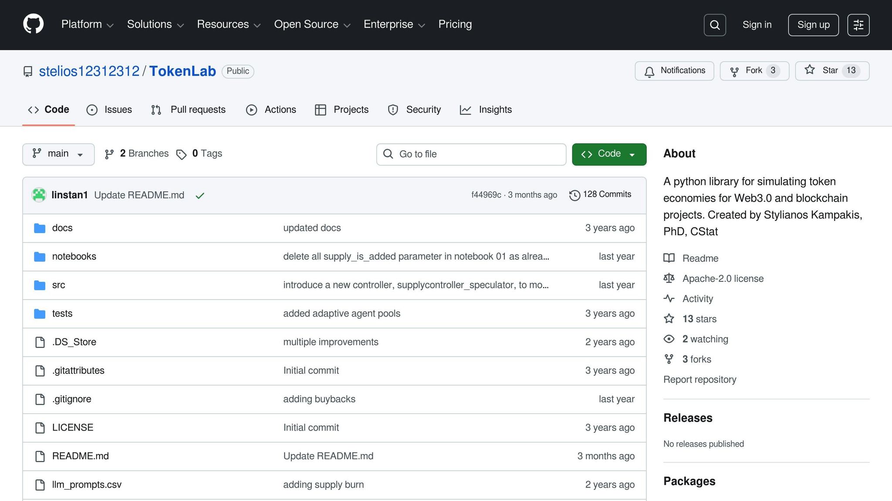This screenshot has height=501, width=892.
Task: Click the linstan1 author name
Action: pyautogui.click(x=70, y=195)
